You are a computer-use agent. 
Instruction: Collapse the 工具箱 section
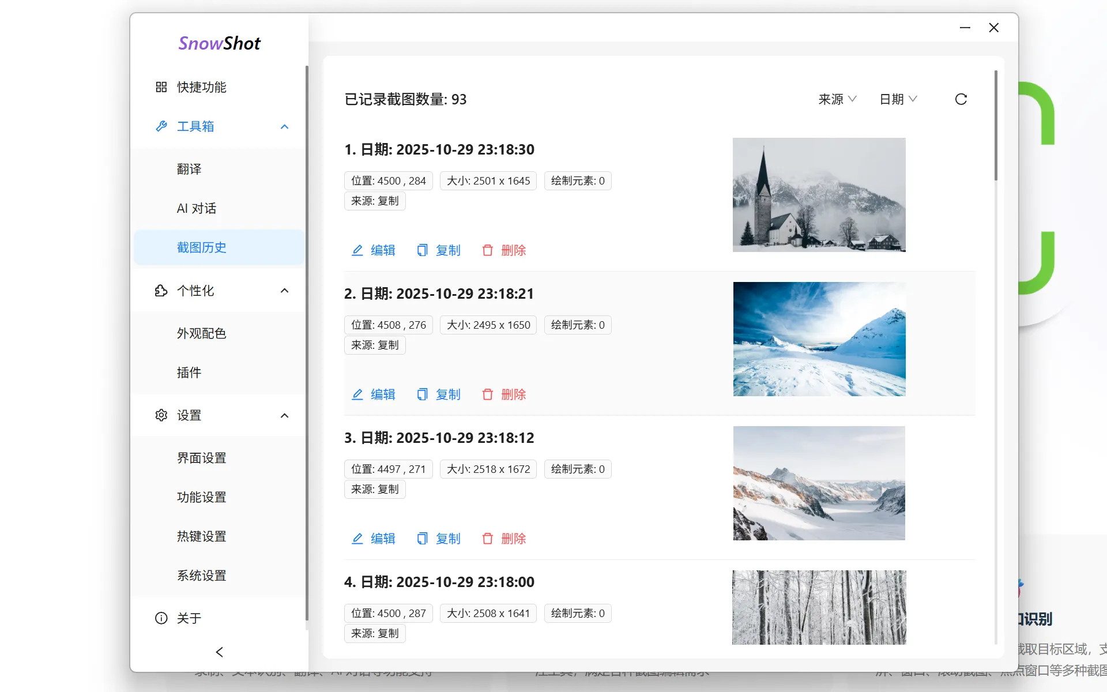click(x=284, y=126)
